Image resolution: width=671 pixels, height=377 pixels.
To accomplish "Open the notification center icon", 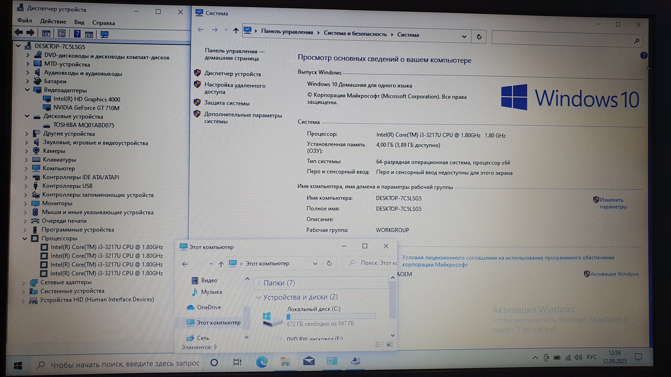I will pyautogui.click(x=638, y=357).
